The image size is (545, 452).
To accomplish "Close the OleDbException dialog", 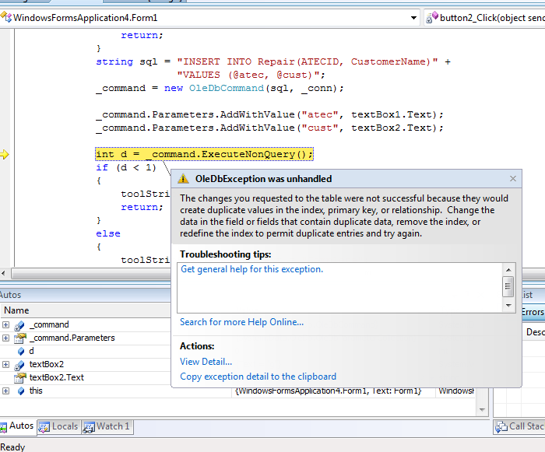I will tap(512, 179).
